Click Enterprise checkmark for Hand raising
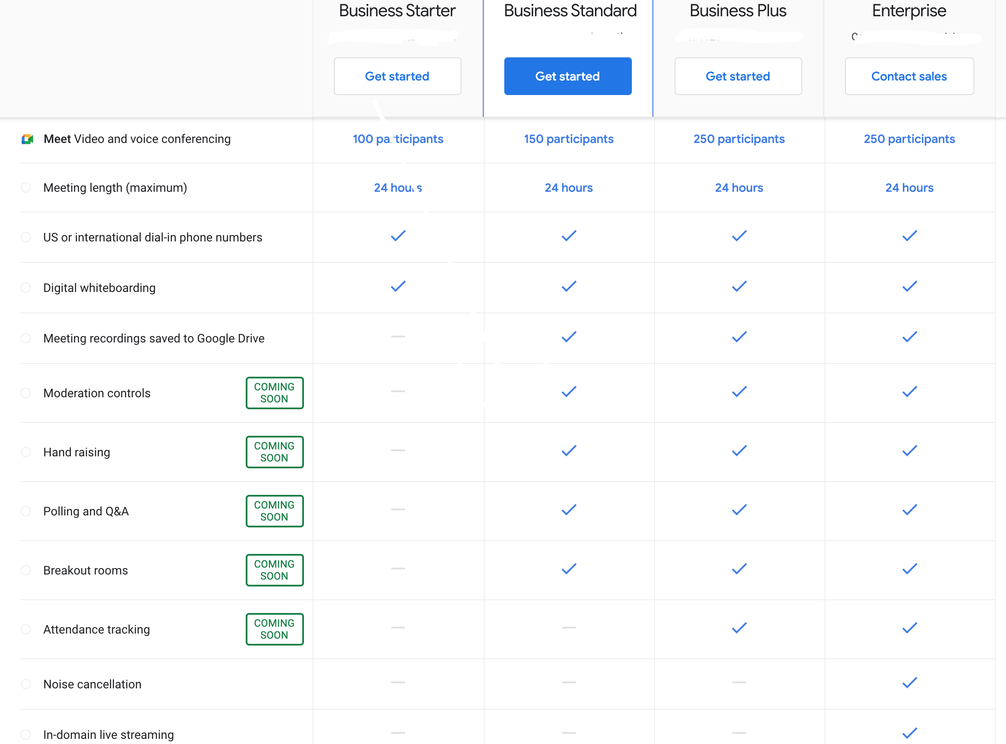 pyautogui.click(x=910, y=450)
